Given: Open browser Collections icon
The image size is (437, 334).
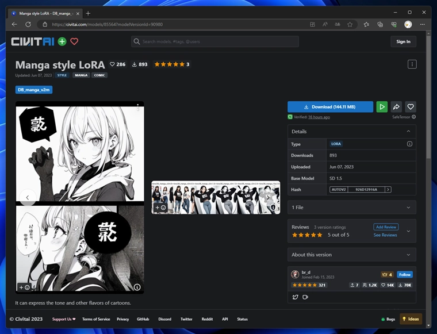Looking at the screenshot, I should [380, 25].
